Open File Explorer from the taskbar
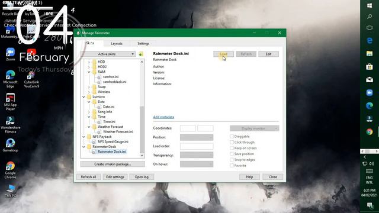Image resolution: width=379 pixels, height=213 pixels. [x=370, y=54]
